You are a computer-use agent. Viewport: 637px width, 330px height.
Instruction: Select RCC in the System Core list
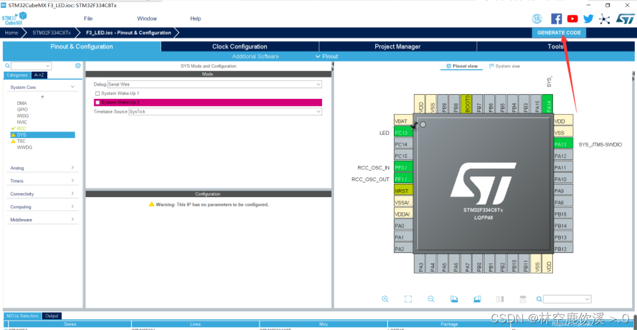click(22, 128)
